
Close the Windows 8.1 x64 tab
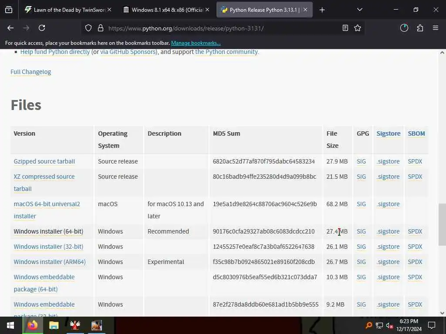coord(207,10)
